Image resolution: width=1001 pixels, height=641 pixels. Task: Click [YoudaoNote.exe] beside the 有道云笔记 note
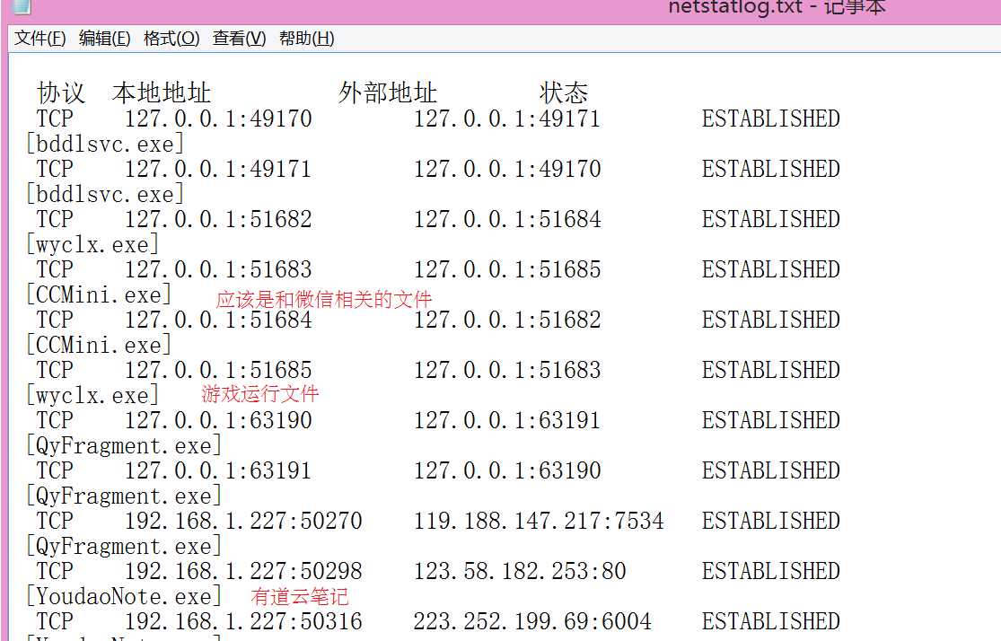pos(123,596)
